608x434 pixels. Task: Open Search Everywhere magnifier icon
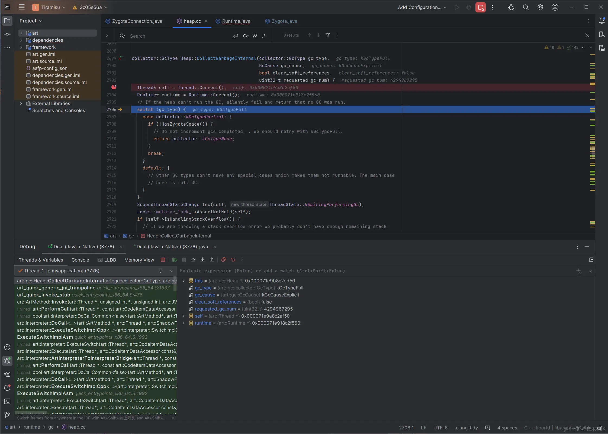(x=526, y=7)
